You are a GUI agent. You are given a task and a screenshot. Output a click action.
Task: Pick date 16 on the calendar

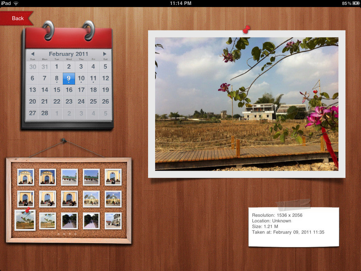(x=69, y=90)
